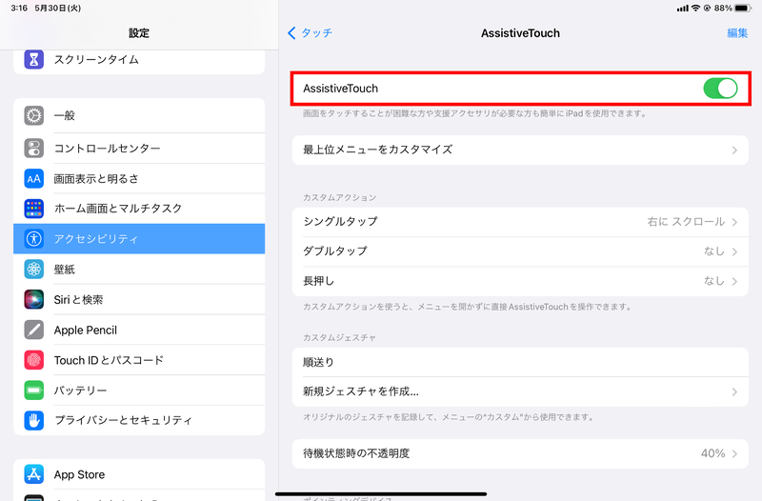Open 最上位メニューをカスタマイズ chevron

(x=734, y=150)
